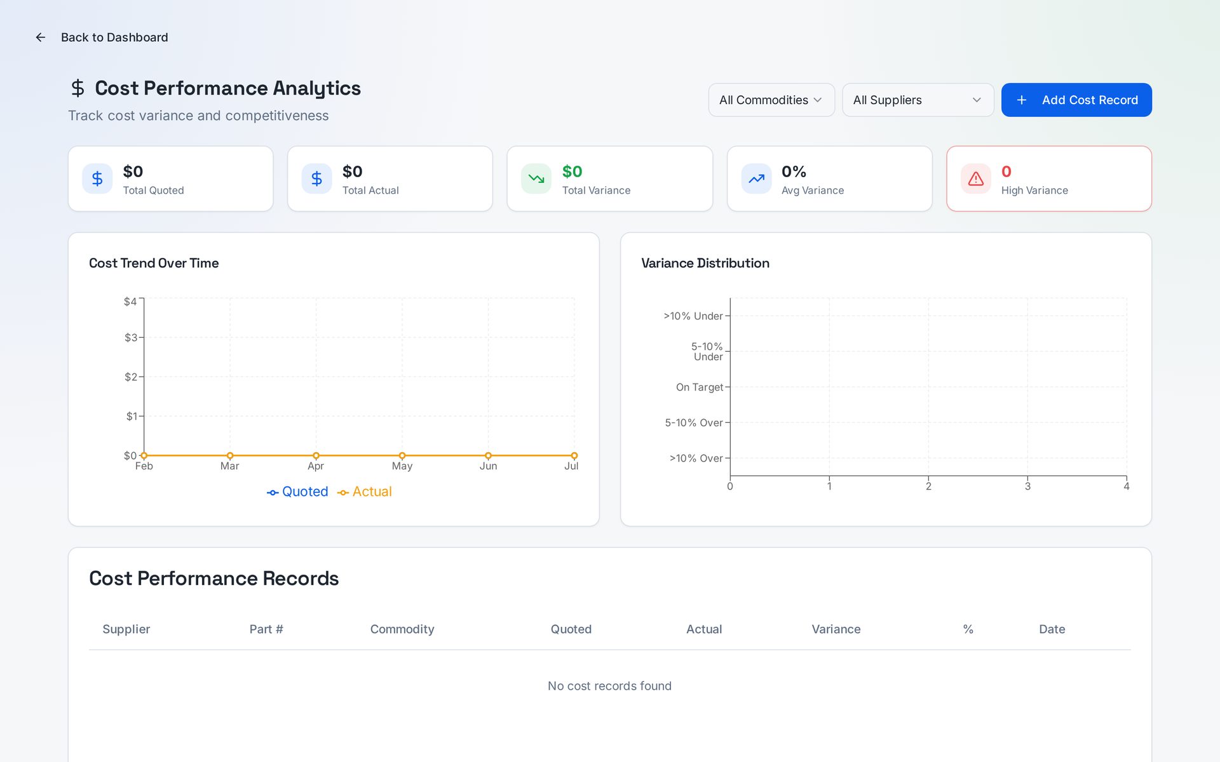Click the dollar icon beside page title
The width and height of the screenshot is (1220, 762).
(x=78, y=88)
